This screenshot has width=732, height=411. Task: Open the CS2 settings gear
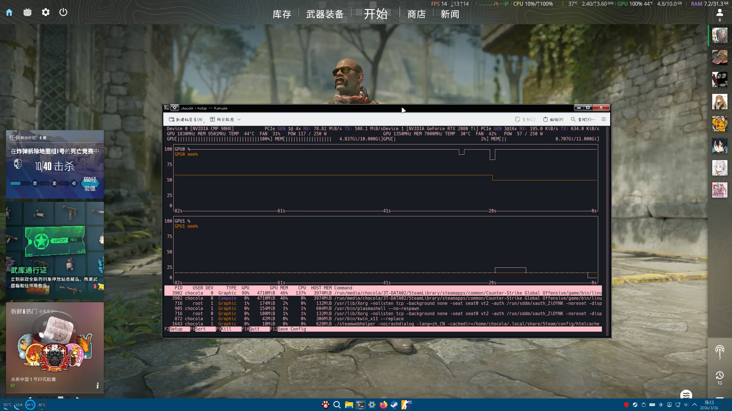pyautogui.click(x=46, y=12)
